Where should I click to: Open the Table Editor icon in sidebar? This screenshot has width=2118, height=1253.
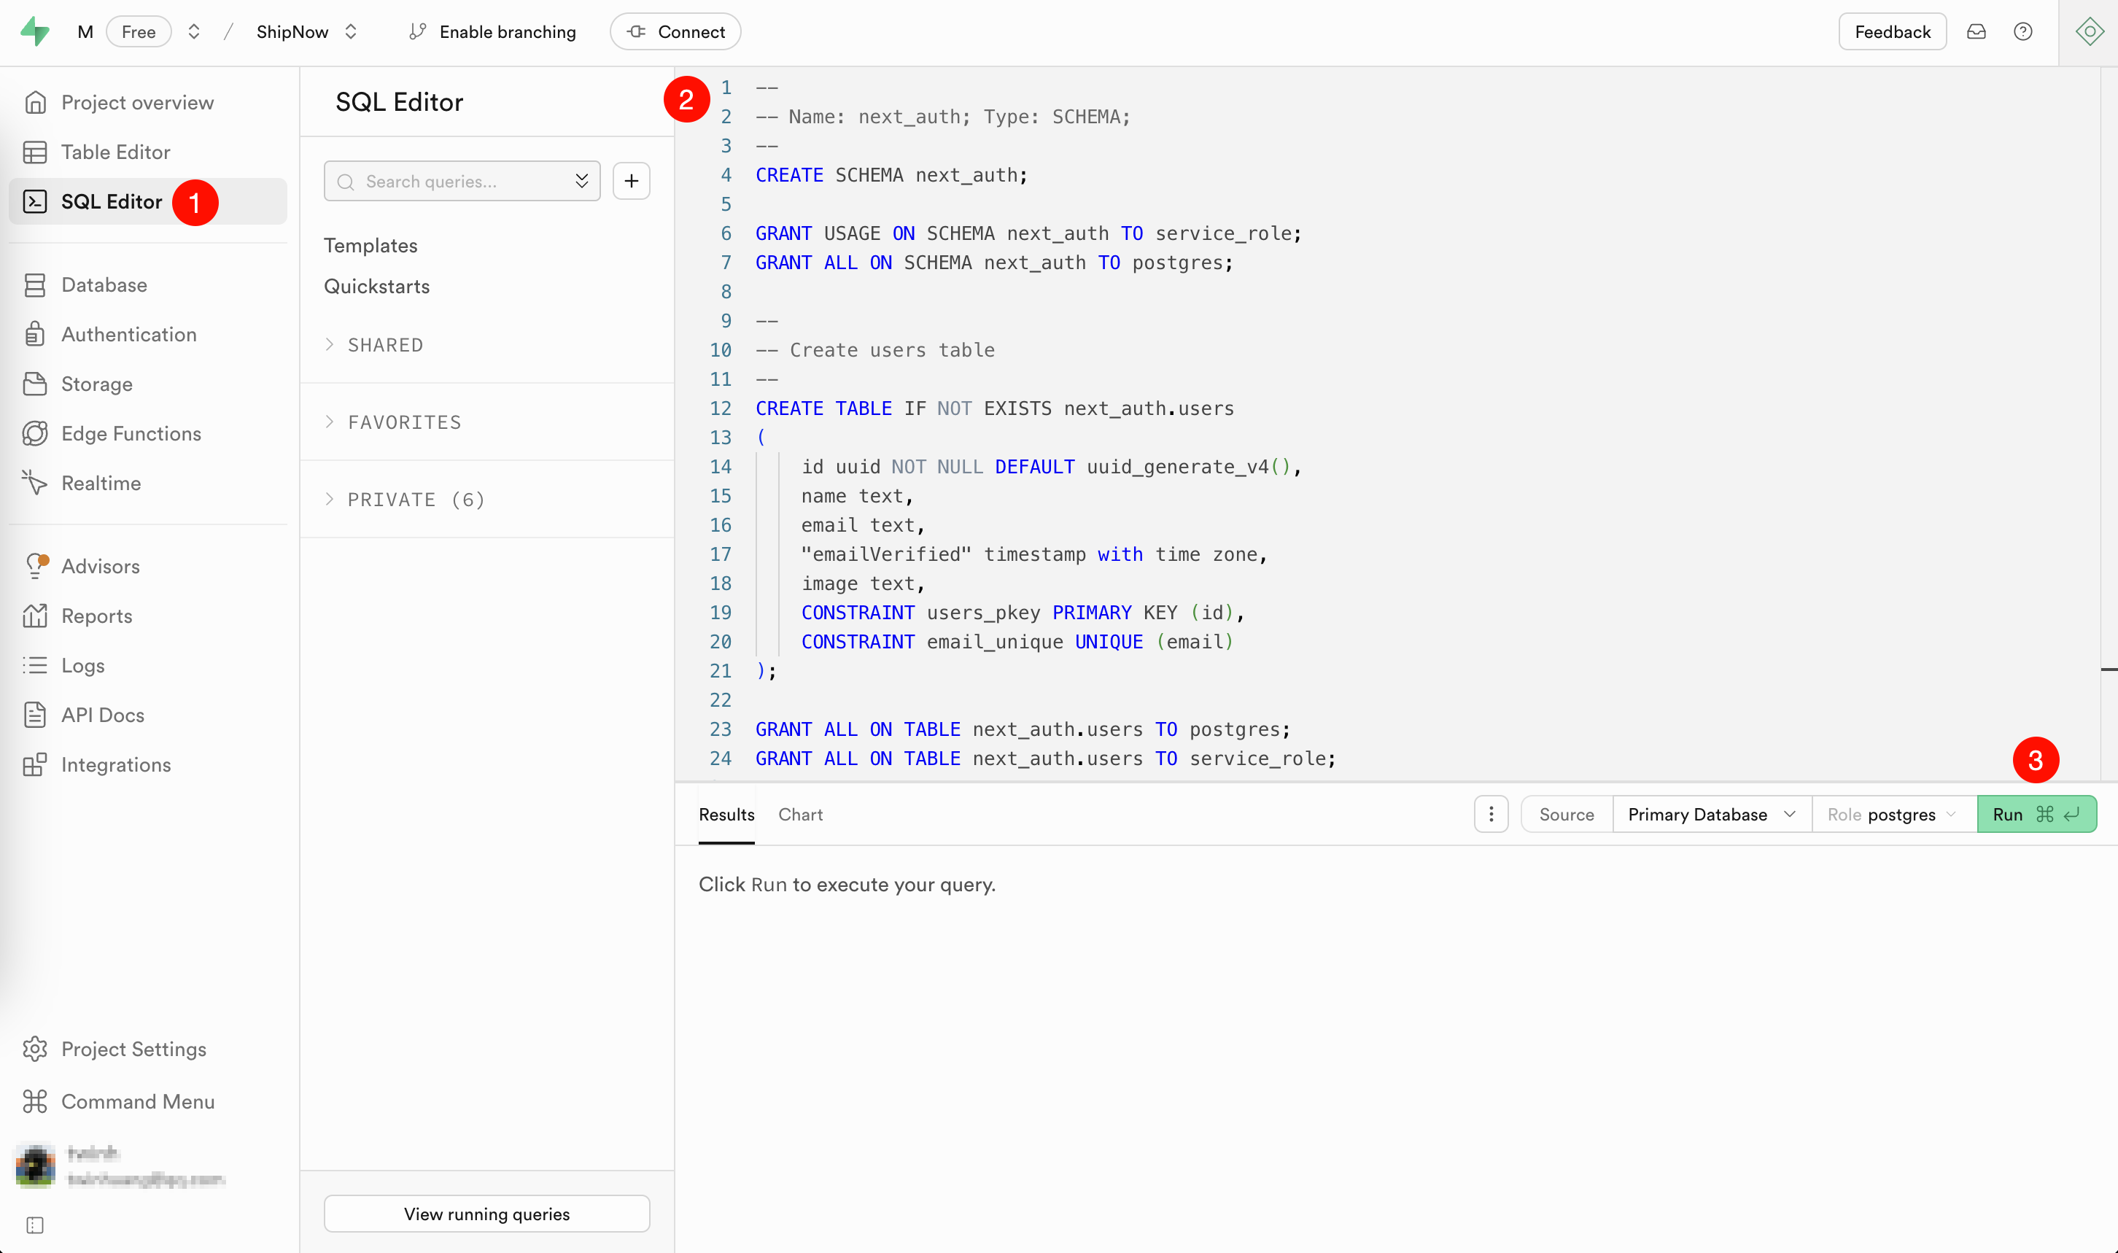tap(34, 152)
